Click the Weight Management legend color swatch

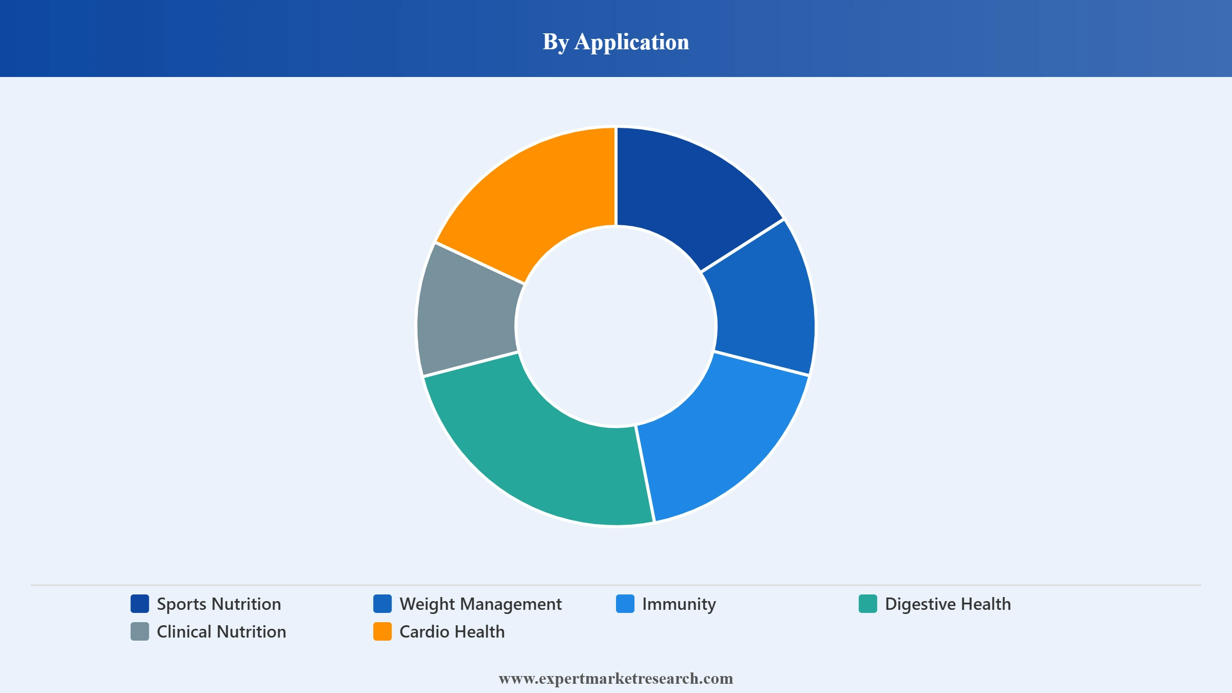382,604
